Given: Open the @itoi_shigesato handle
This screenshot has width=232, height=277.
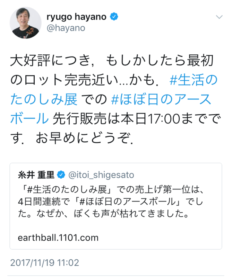Looking at the screenshot, I should (101, 175).
